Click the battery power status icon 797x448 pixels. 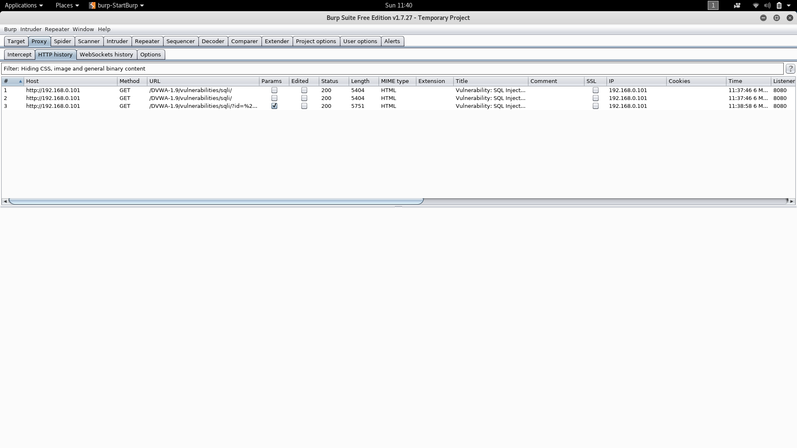(x=779, y=5)
